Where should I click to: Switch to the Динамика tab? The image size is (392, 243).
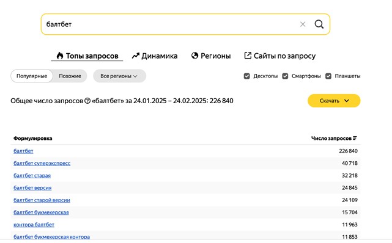(155, 56)
